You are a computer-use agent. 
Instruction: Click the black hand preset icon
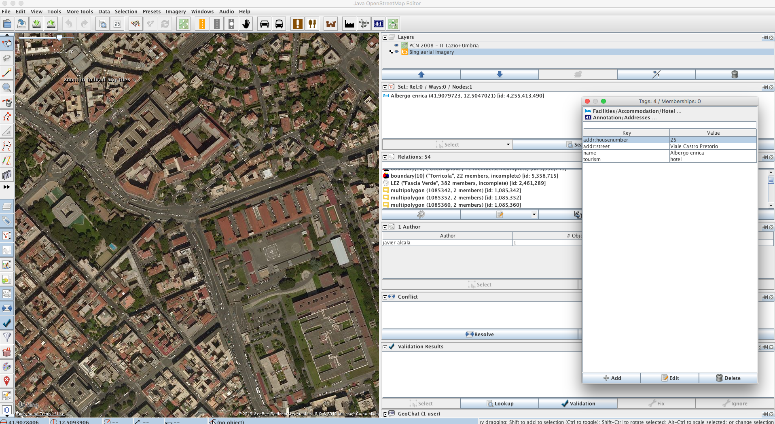point(246,24)
